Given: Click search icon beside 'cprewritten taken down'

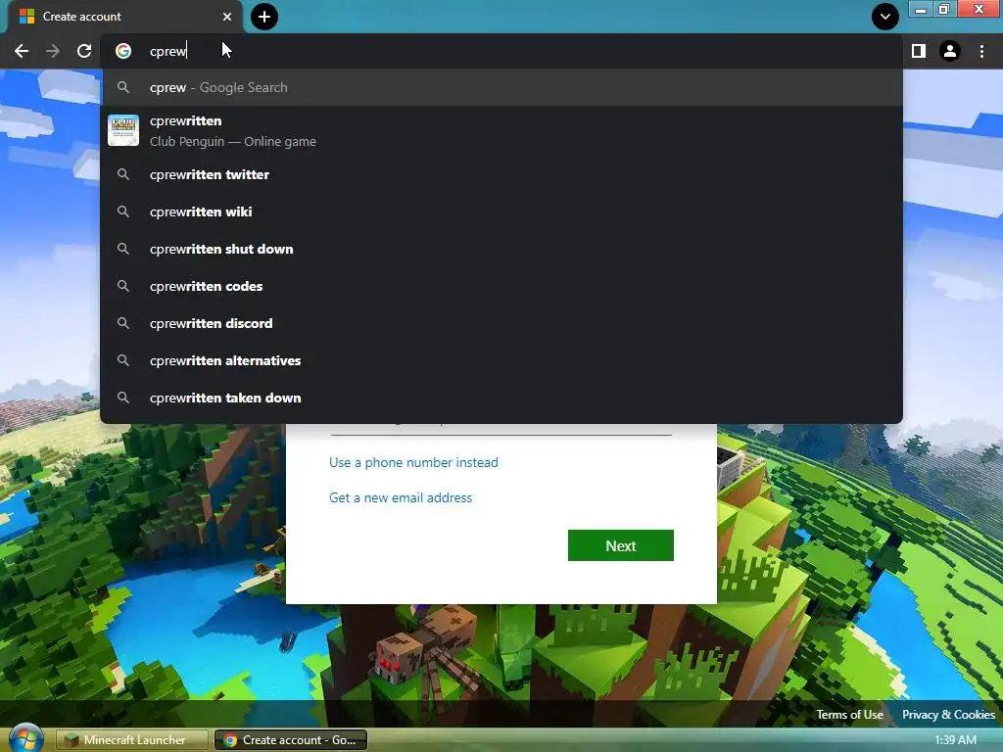Looking at the screenshot, I should [123, 398].
